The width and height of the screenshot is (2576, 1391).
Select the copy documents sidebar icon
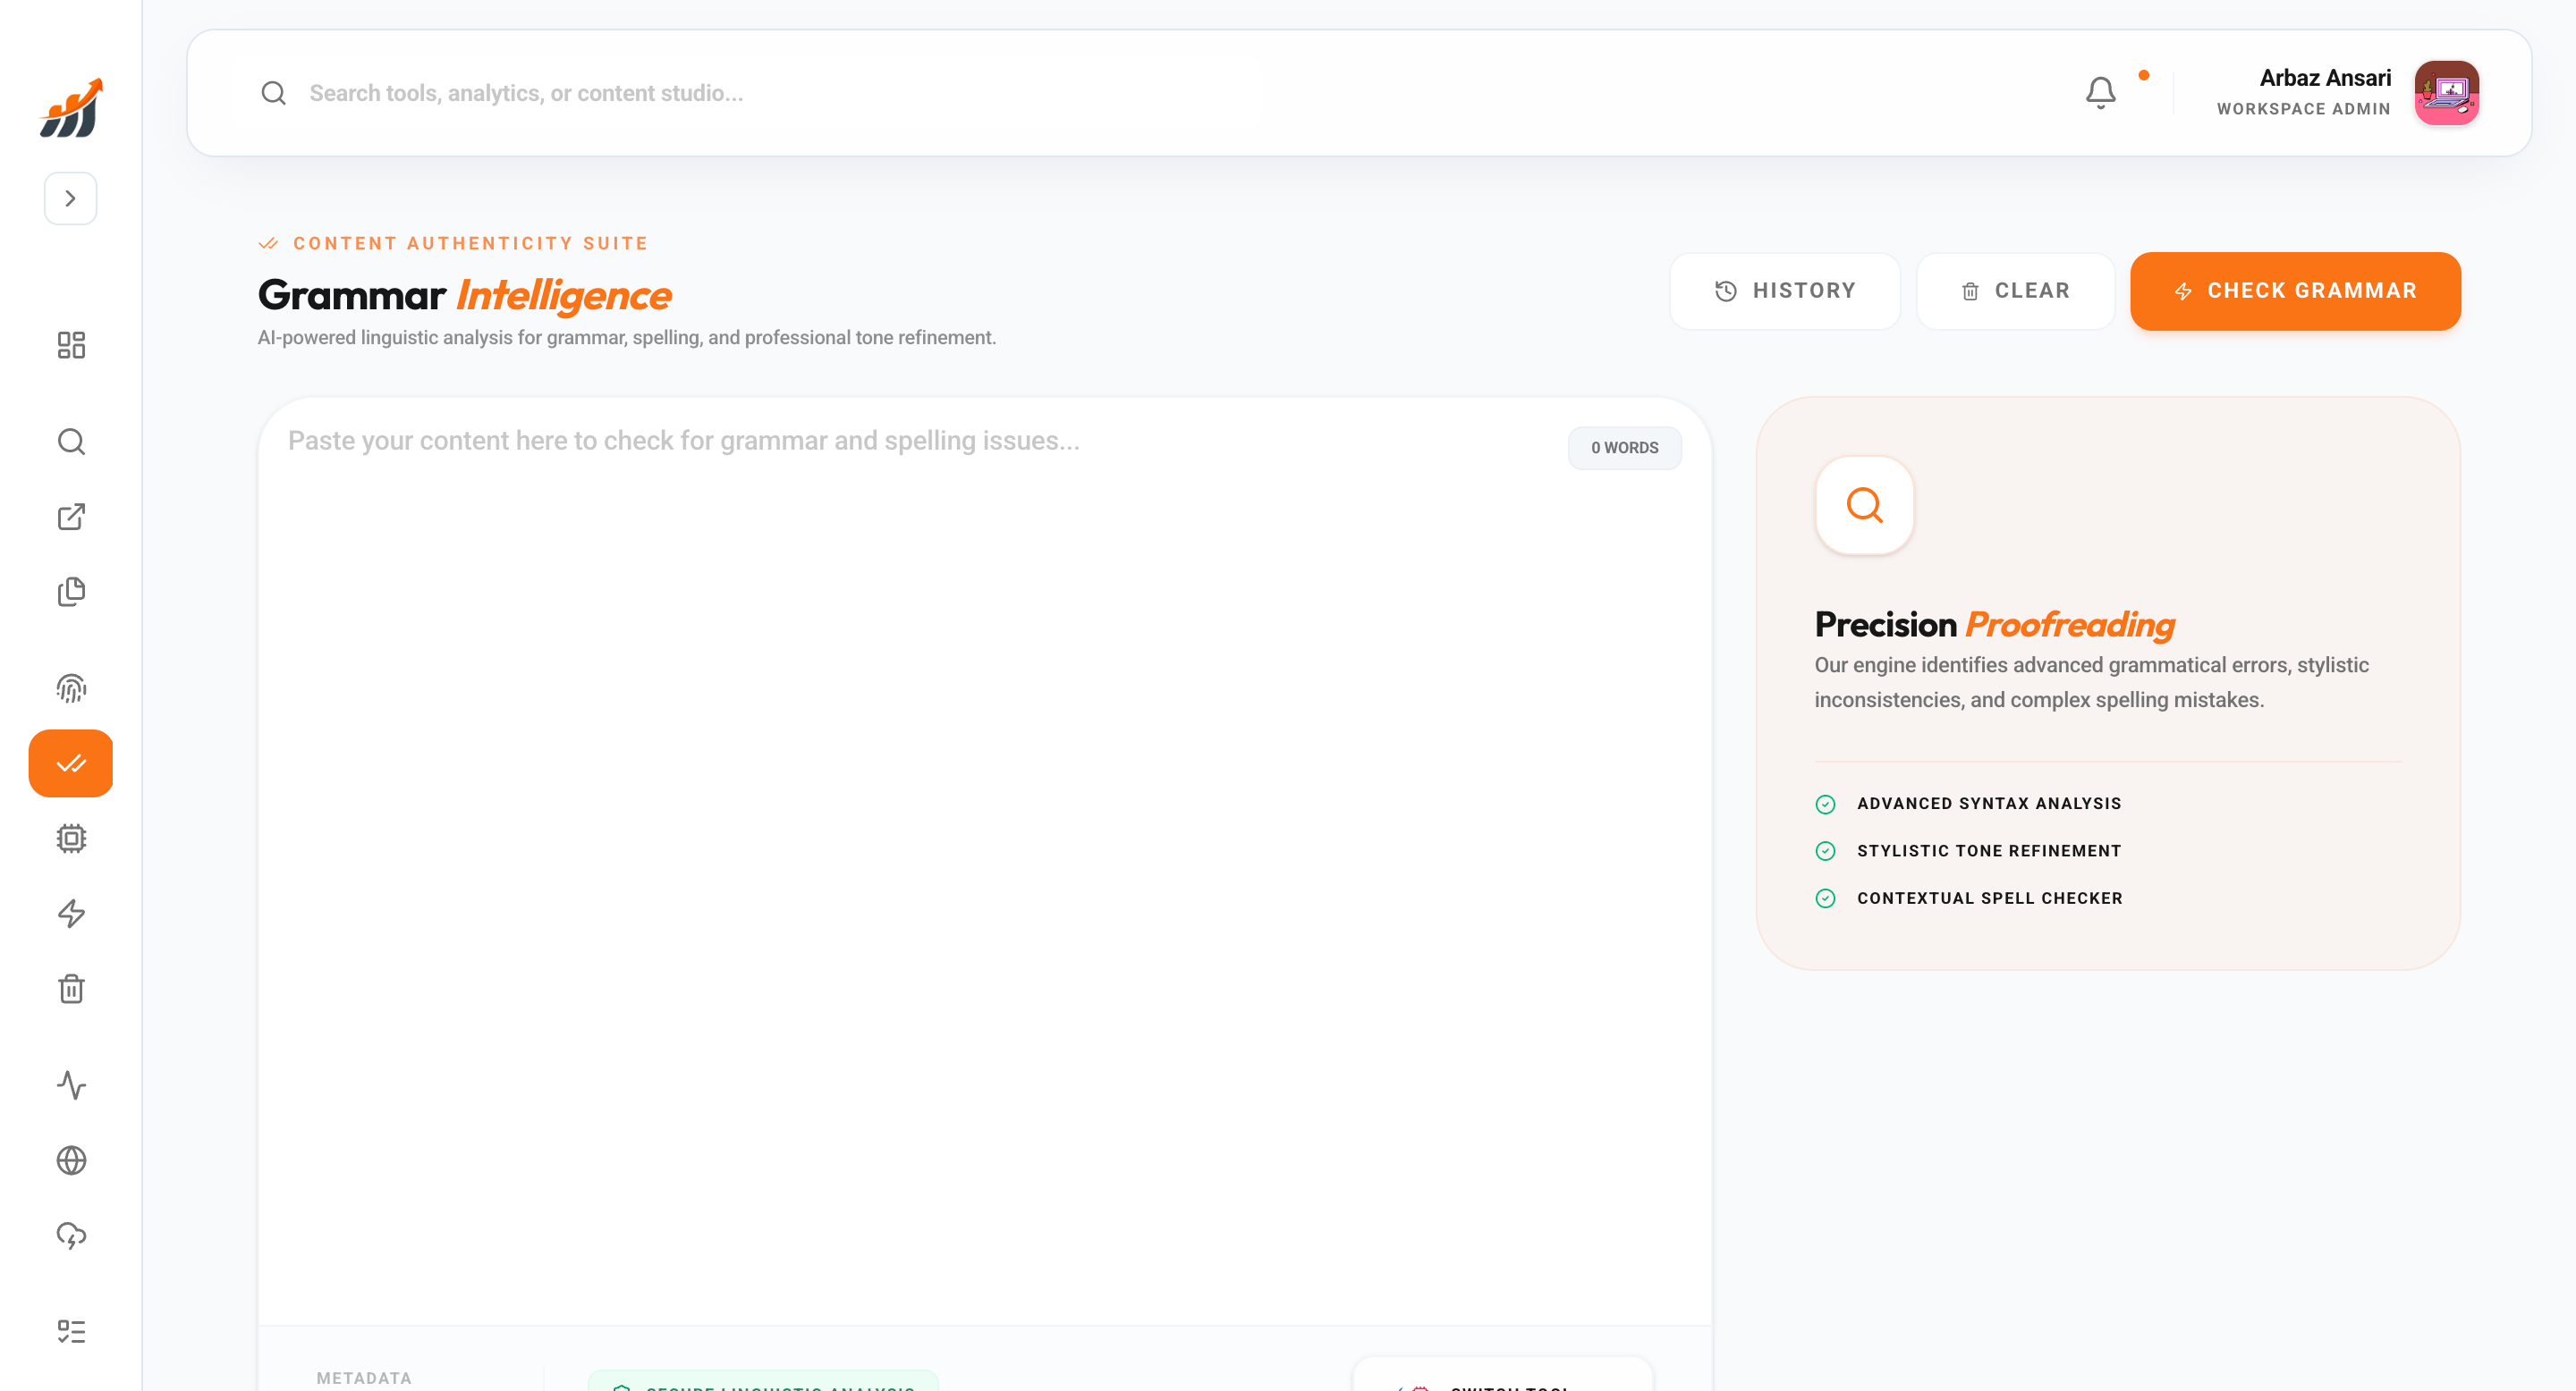tap(71, 592)
